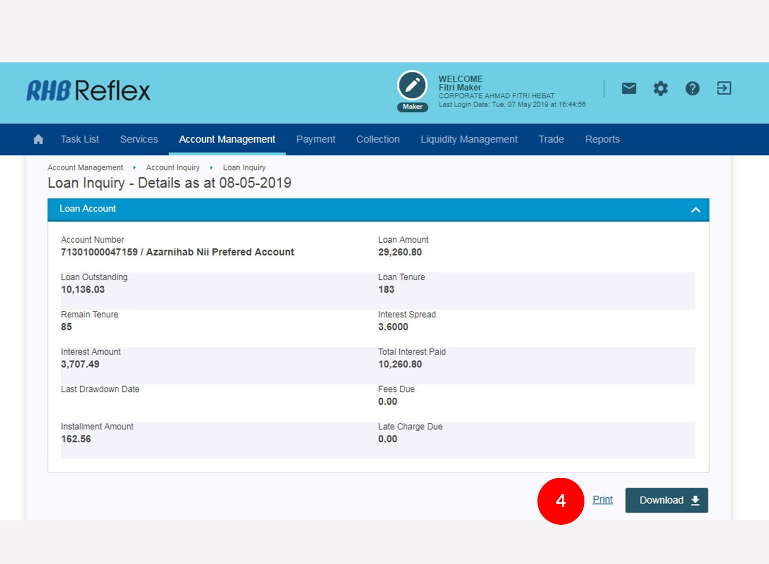Open the Payment menu
The width and height of the screenshot is (769, 564).
(316, 139)
